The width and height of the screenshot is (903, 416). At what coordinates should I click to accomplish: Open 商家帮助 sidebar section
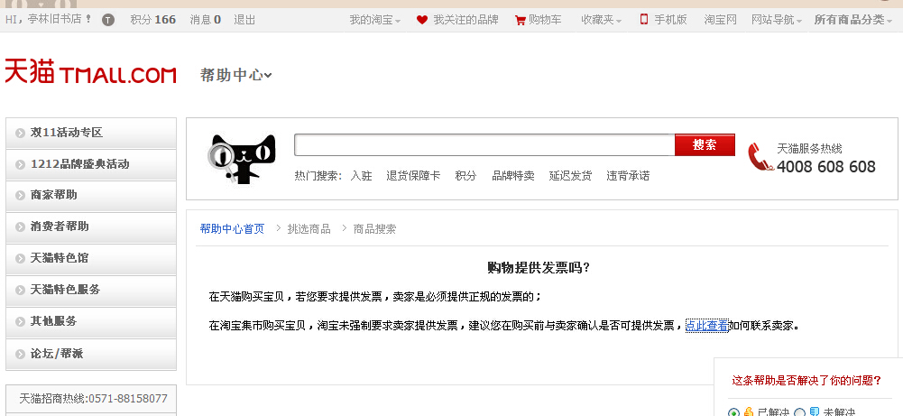click(x=91, y=196)
